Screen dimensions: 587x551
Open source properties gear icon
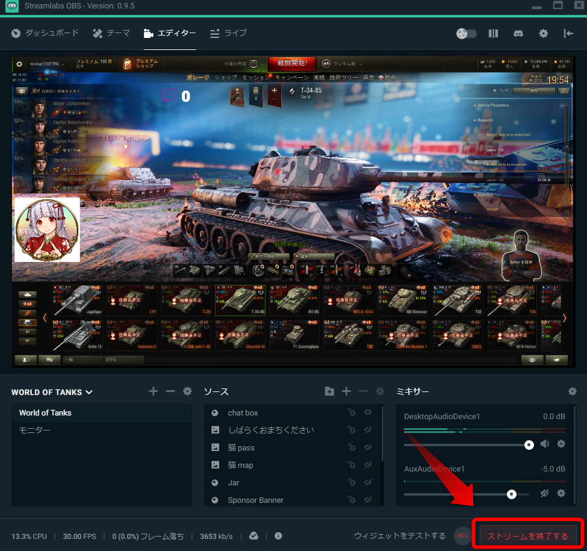click(x=380, y=391)
